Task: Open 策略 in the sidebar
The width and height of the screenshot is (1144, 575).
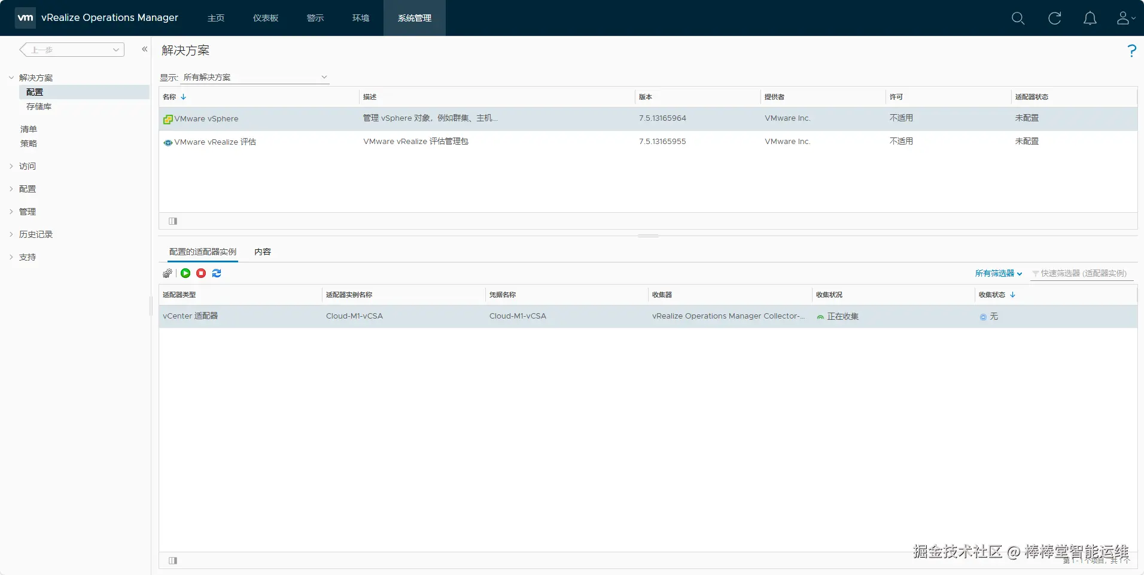Action: coord(29,143)
